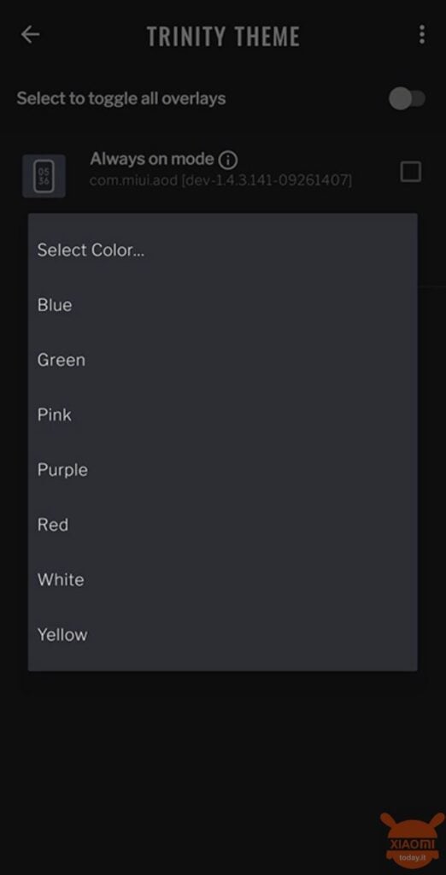The height and width of the screenshot is (875, 446).
Task: Tap the back arrow icon
Action: pos(30,34)
